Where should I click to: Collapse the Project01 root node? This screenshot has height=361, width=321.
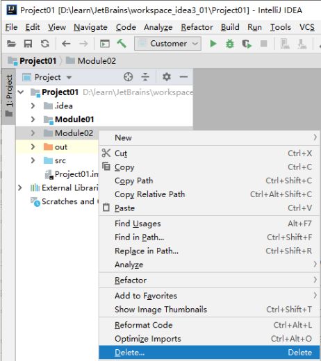click(21, 92)
